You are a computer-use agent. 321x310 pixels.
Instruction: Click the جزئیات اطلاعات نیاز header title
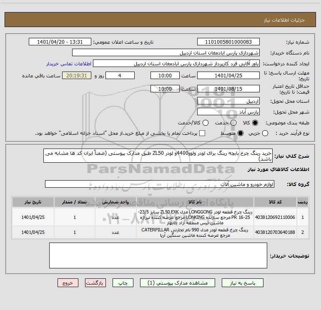point(284,20)
